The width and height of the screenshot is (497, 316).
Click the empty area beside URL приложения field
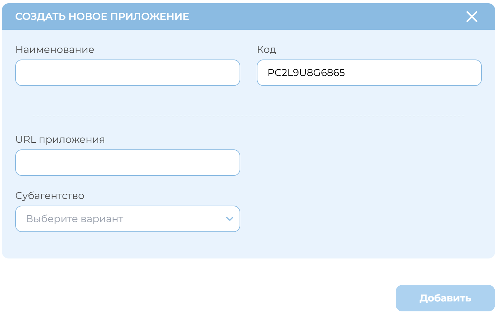tap(364, 163)
